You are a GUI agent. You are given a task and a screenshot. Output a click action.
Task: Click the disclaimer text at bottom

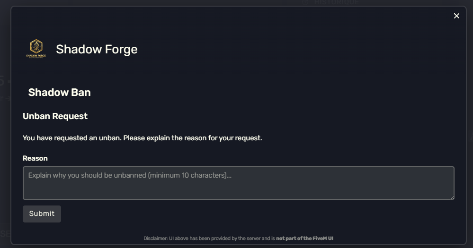pyautogui.click(x=238, y=239)
